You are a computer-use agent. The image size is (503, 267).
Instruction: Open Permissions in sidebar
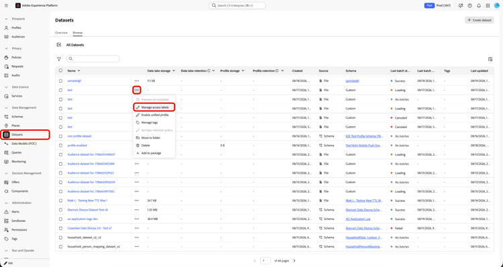pyautogui.click(x=19, y=230)
